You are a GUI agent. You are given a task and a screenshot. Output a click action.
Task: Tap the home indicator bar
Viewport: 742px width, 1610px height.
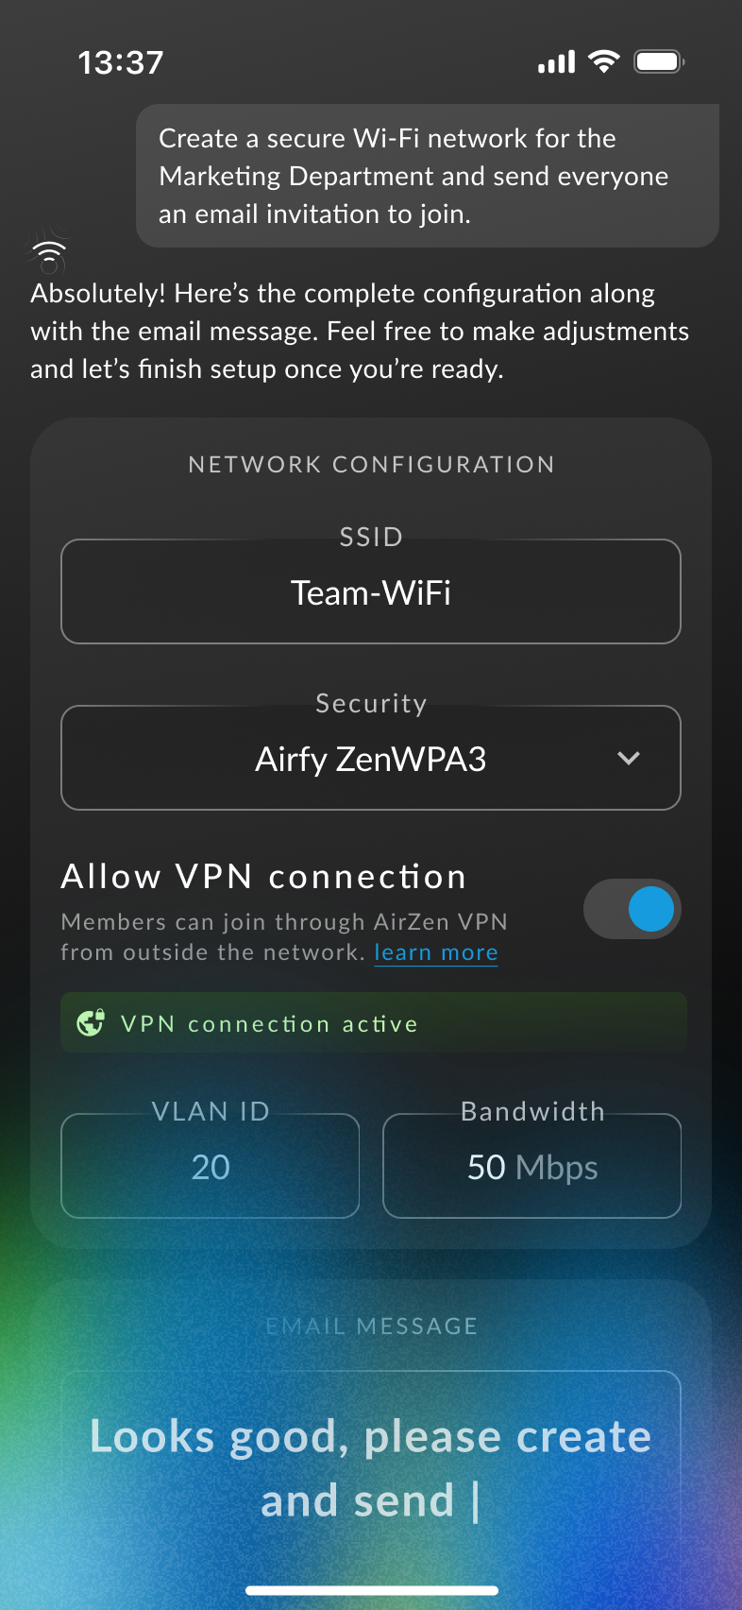coord(371,1590)
